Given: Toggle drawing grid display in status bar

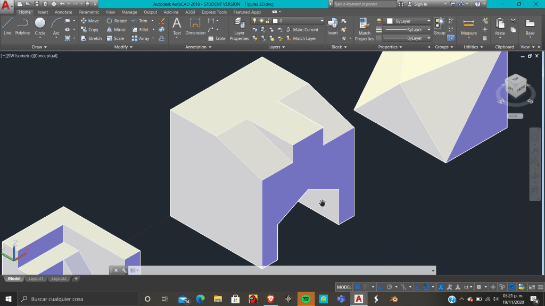Looking at the screenshot, I should click(x=358, y=287).
